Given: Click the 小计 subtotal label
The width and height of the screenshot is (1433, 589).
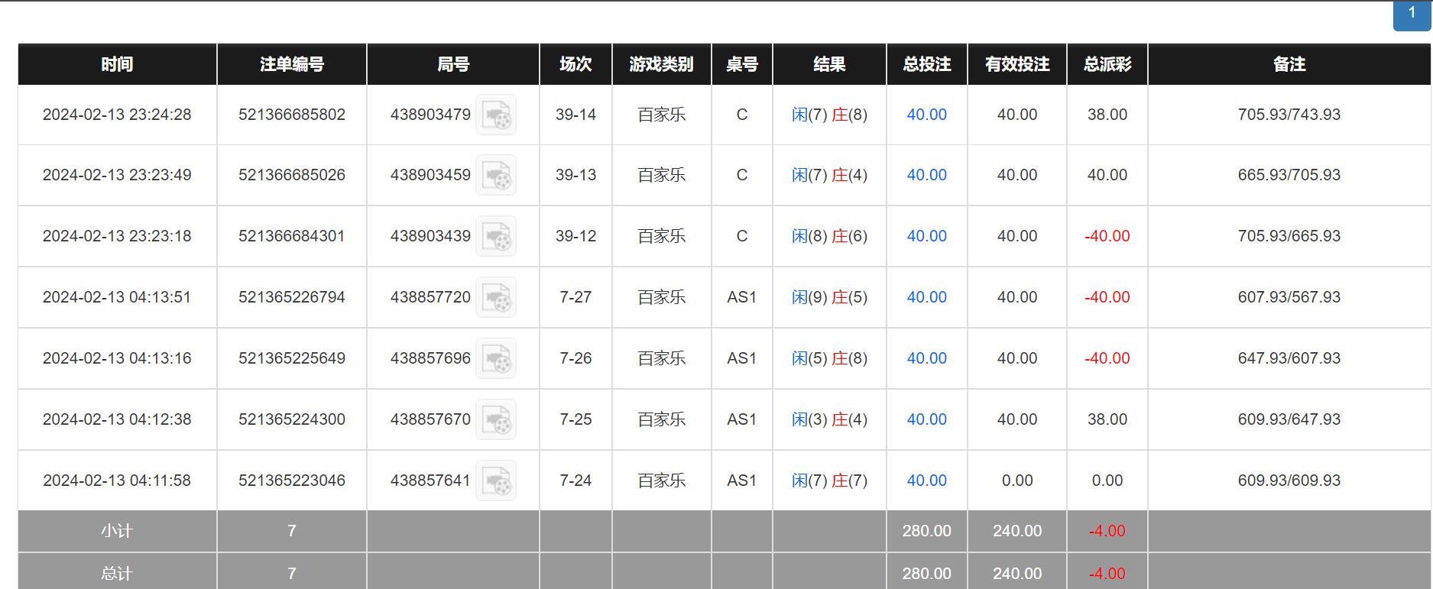Looking at the screenshot, I should pyautogui.click(x=117, y=531).
